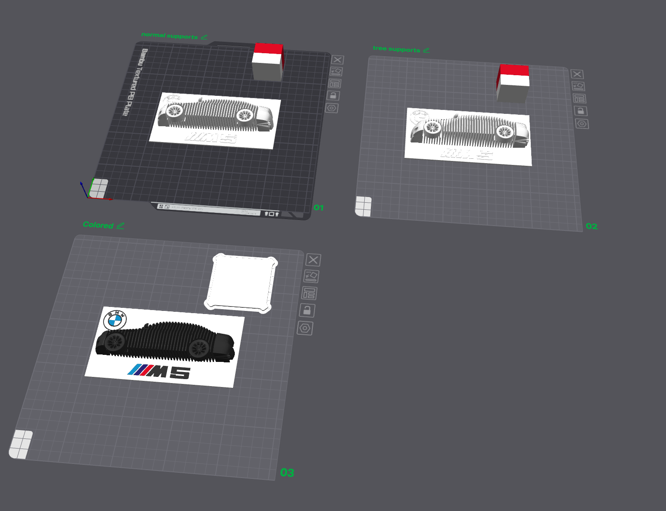Select plate number 02 label
The height and width of the screenshot is (511, 666).
(x=592, y=226)
